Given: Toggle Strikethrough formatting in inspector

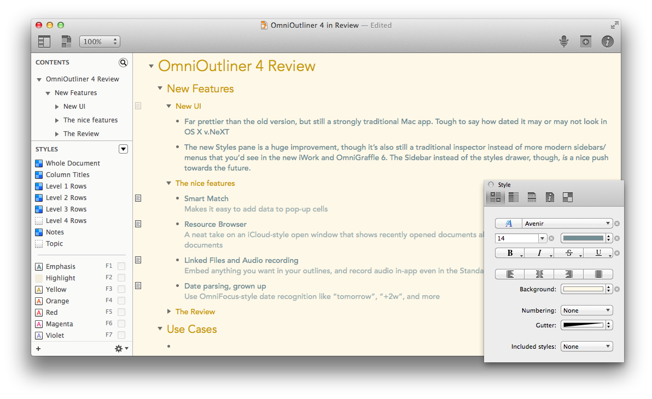Looking at the screenshot, I should pos(569,253).
